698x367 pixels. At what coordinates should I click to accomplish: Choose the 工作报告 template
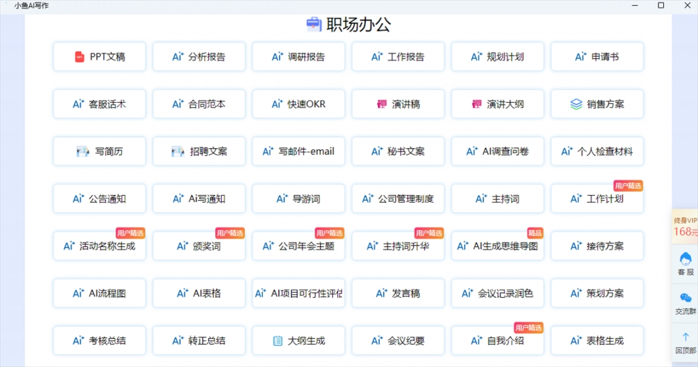click(398, 56)
